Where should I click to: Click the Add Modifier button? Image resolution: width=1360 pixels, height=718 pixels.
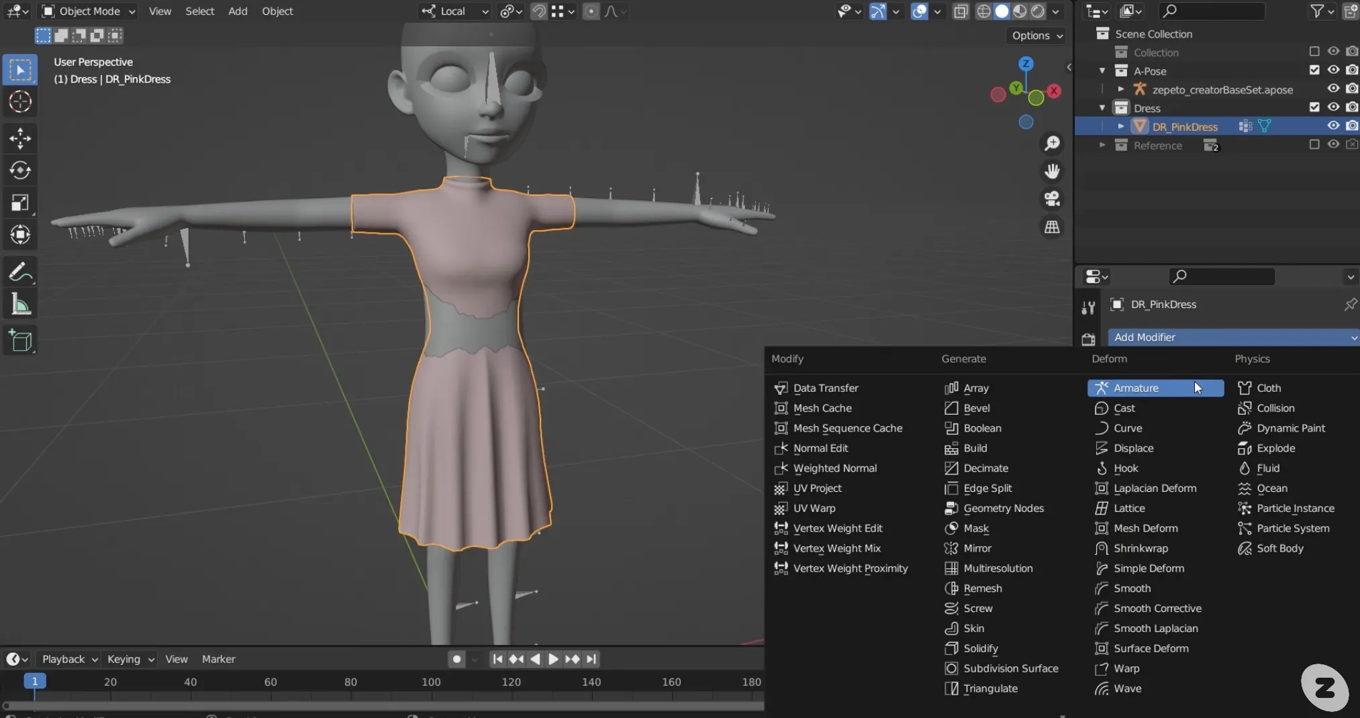tap(1232, 337)
